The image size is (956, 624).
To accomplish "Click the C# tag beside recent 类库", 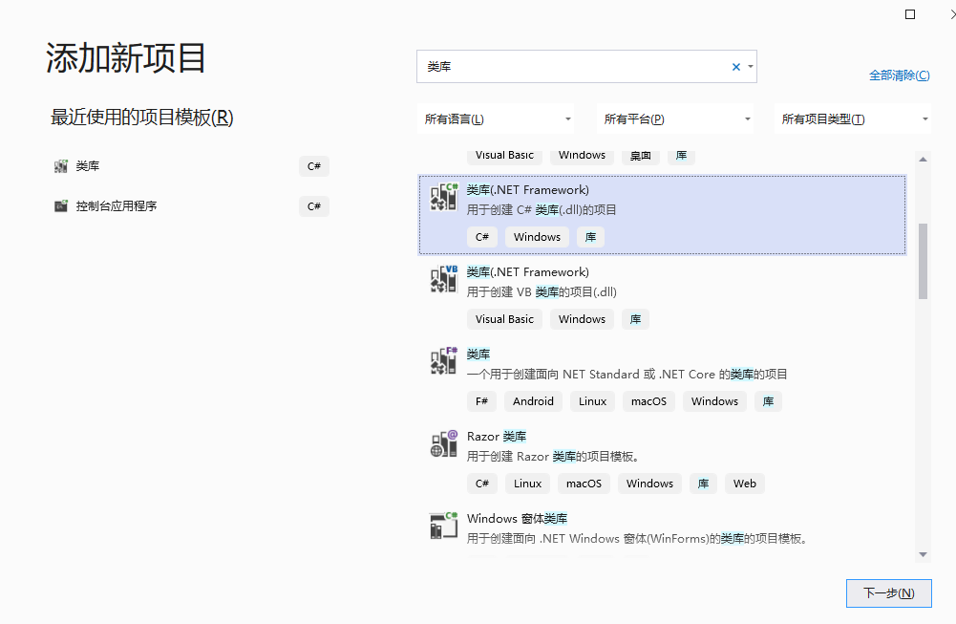I will coord(314,166).
